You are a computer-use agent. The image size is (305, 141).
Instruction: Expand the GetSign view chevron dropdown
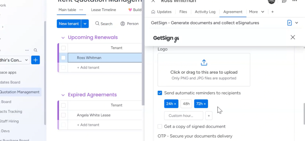click(x=297, y=23)
